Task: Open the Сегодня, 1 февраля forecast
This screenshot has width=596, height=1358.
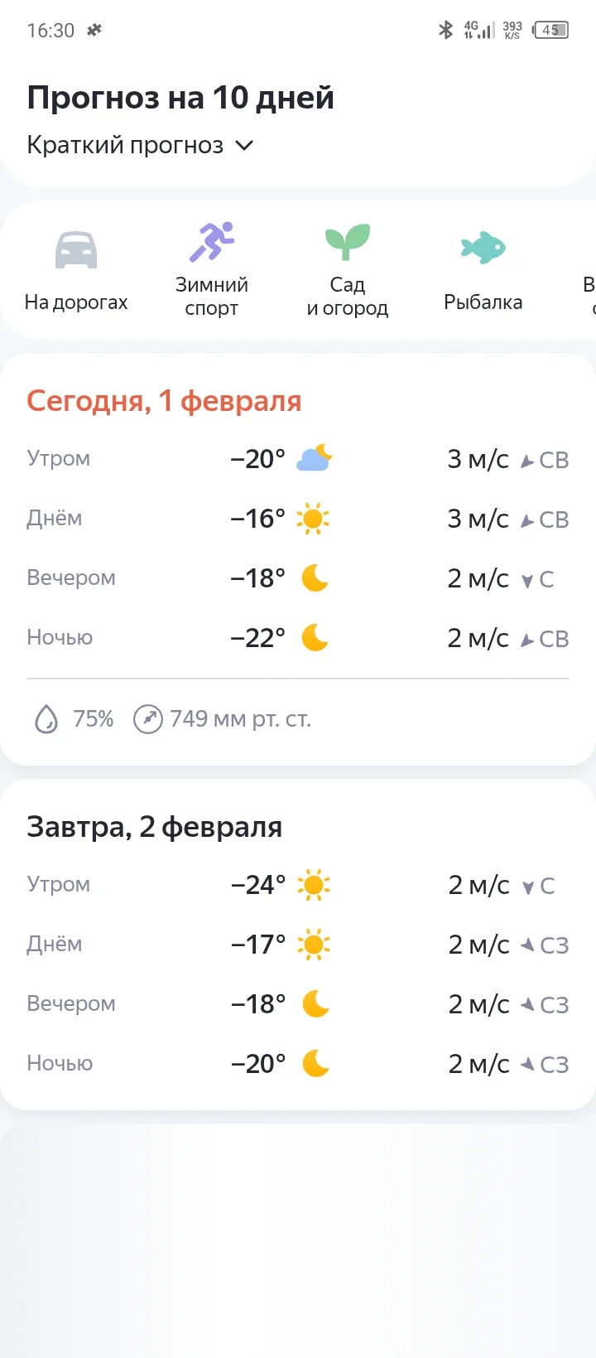Action: pos(164,401)
